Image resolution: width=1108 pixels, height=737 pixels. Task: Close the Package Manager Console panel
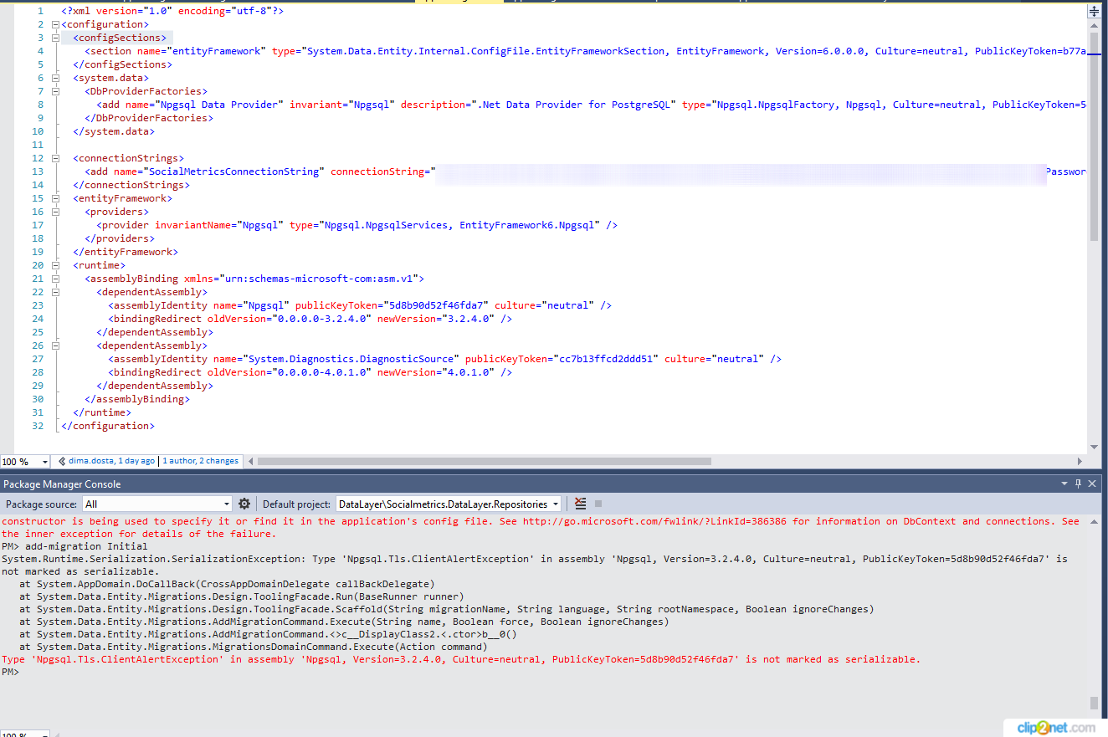[1092, 484]
